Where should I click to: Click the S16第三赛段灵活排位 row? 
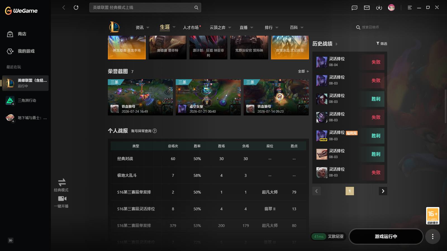coord(208,209)
